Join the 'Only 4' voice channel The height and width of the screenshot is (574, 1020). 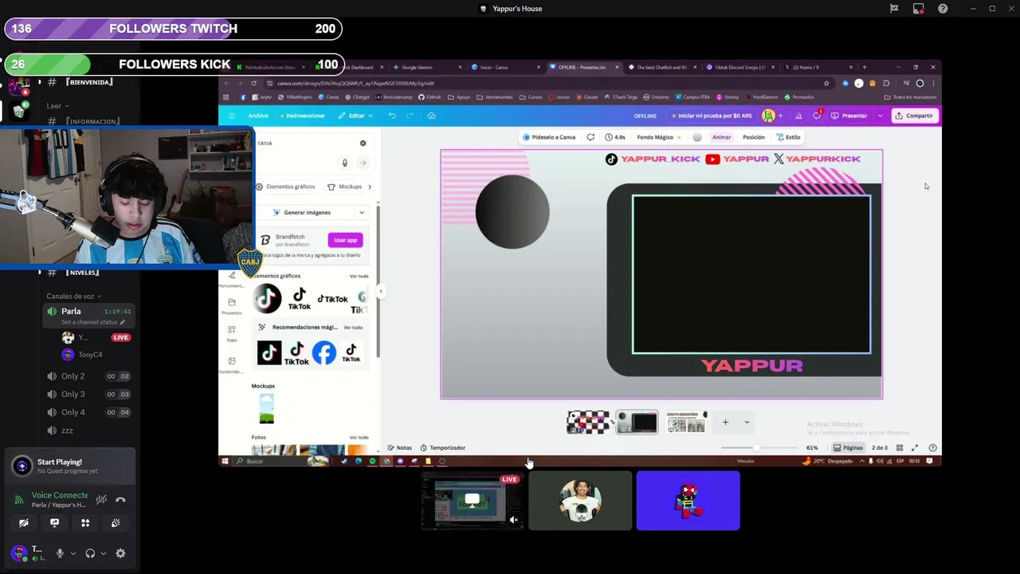[89, 412]
